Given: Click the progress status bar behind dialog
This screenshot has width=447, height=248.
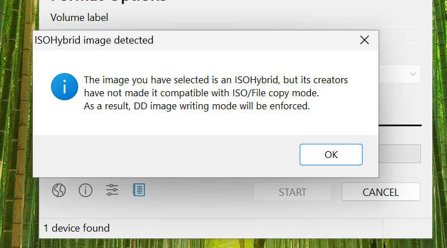Looking at the screenshot, I should tap(399, 153).
